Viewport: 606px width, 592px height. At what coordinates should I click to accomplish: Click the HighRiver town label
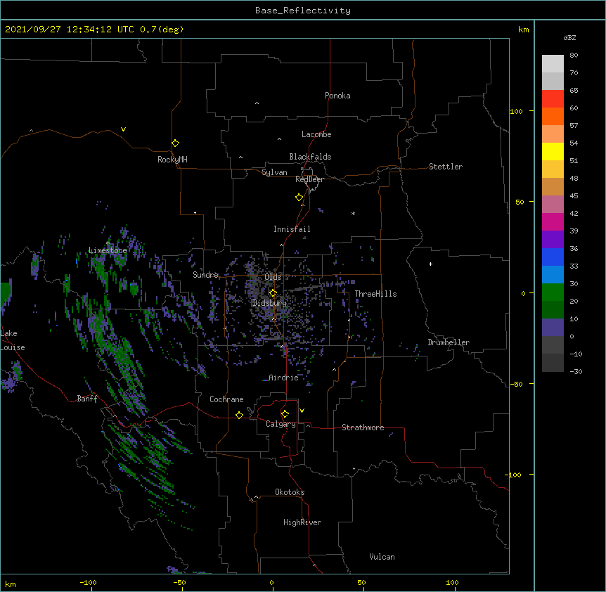(x=302, y=522)
